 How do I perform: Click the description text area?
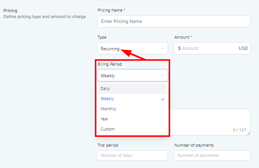point(210,119)
